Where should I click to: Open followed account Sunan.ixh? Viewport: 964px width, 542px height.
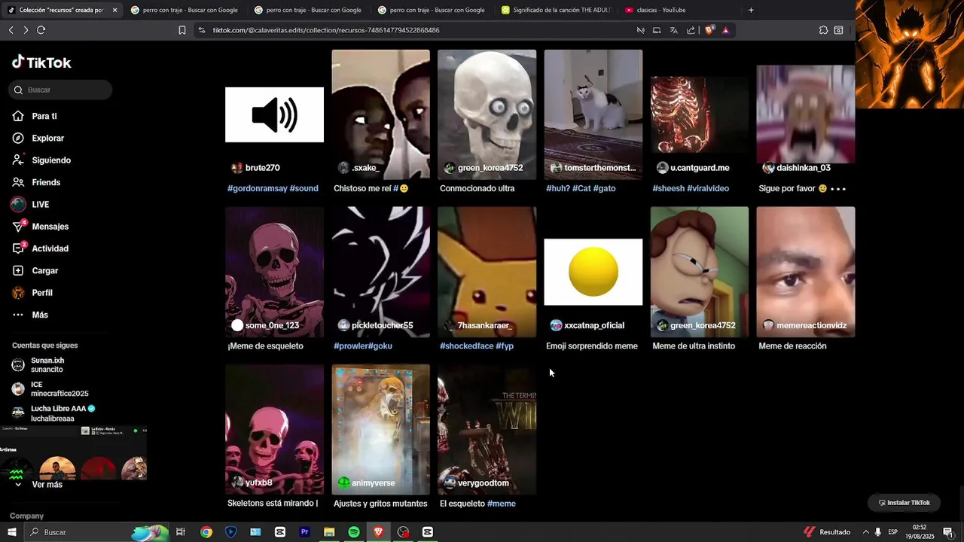tap(47, 365)
